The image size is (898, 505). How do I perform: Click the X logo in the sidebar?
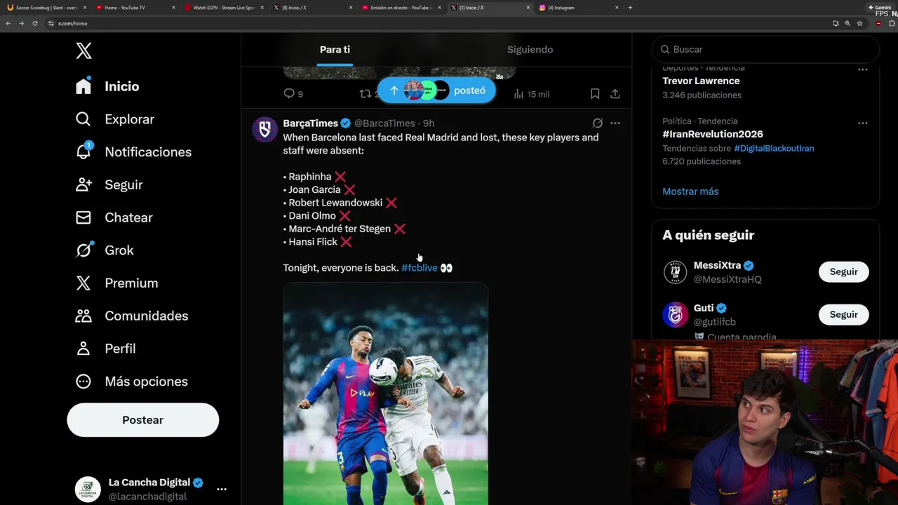tap(83, 50)
